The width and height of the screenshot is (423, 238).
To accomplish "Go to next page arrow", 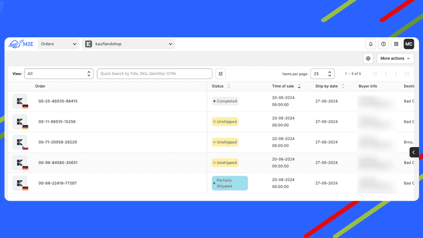I will click(x=396, y=74).
